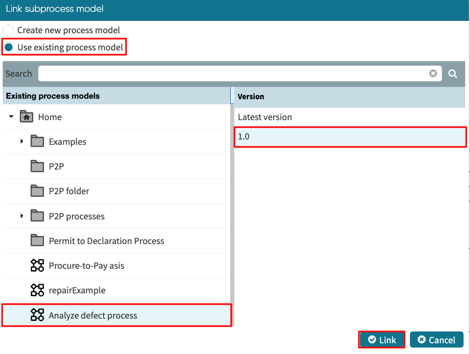Expand the P2P processes folder
Screen dimensions: 470x354
[22, 216]
